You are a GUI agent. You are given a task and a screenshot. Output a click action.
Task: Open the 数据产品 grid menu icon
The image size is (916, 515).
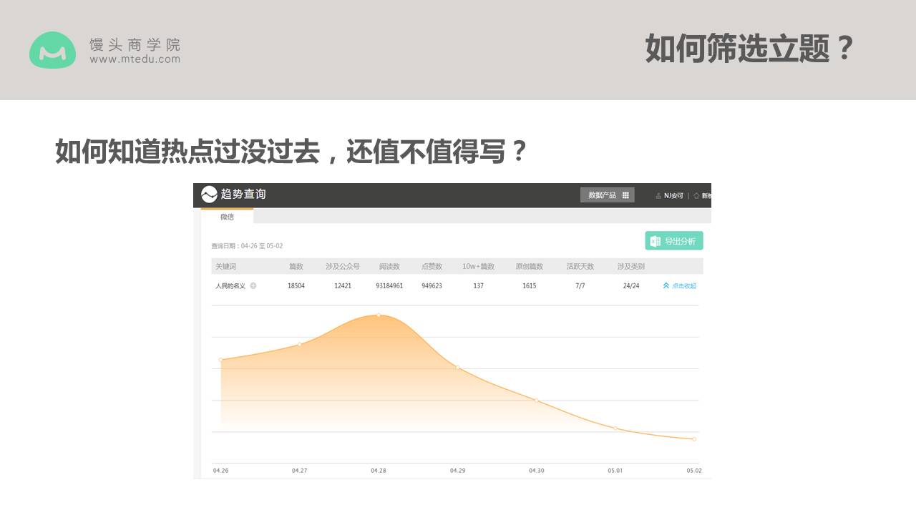pos(625,195)
